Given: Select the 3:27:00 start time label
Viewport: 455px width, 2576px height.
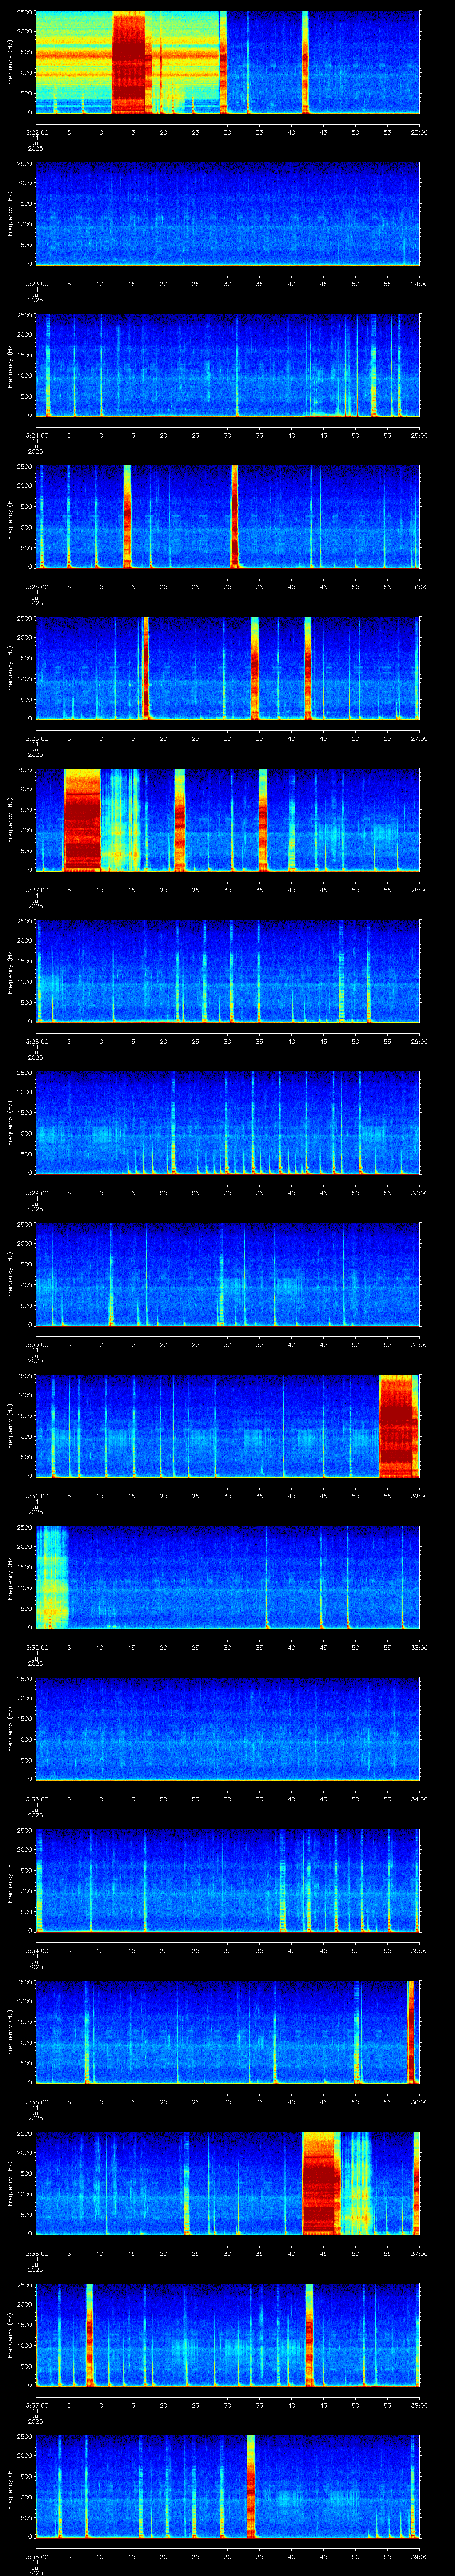Looking at the screenshot, I should 37,890.
